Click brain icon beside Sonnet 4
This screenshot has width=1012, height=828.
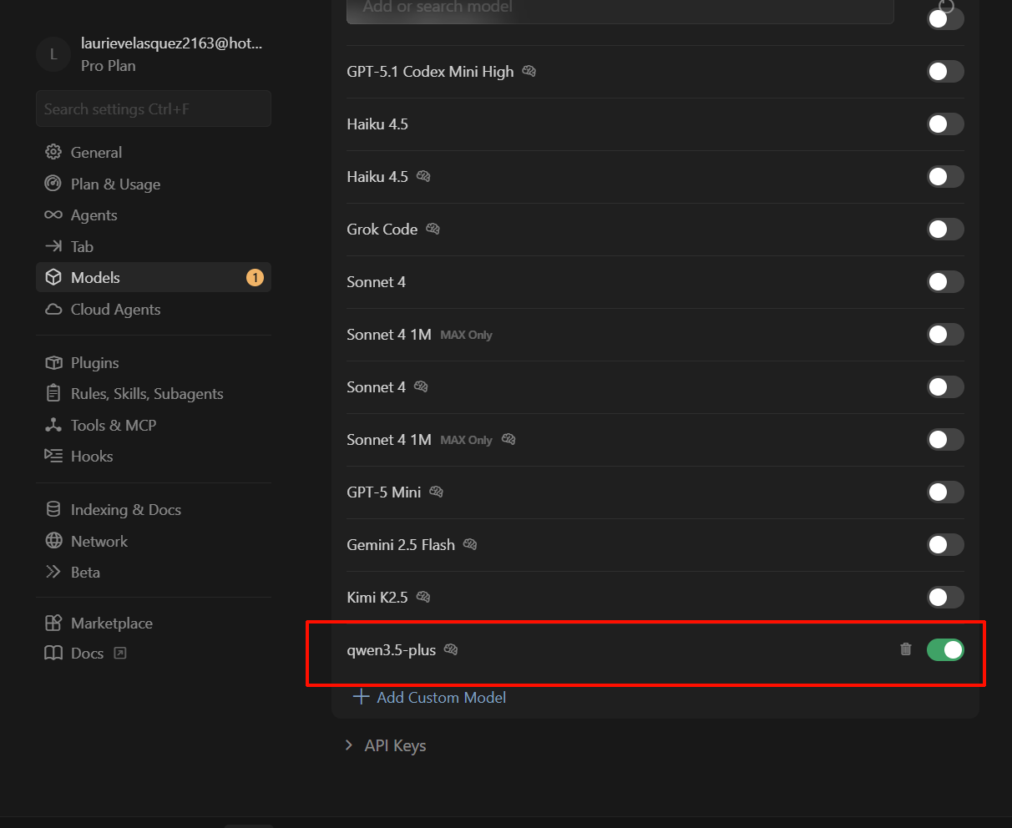tap(421, 386)
